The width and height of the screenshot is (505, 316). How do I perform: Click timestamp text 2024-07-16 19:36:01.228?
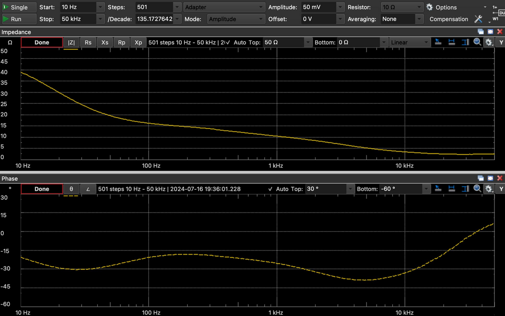205,189
